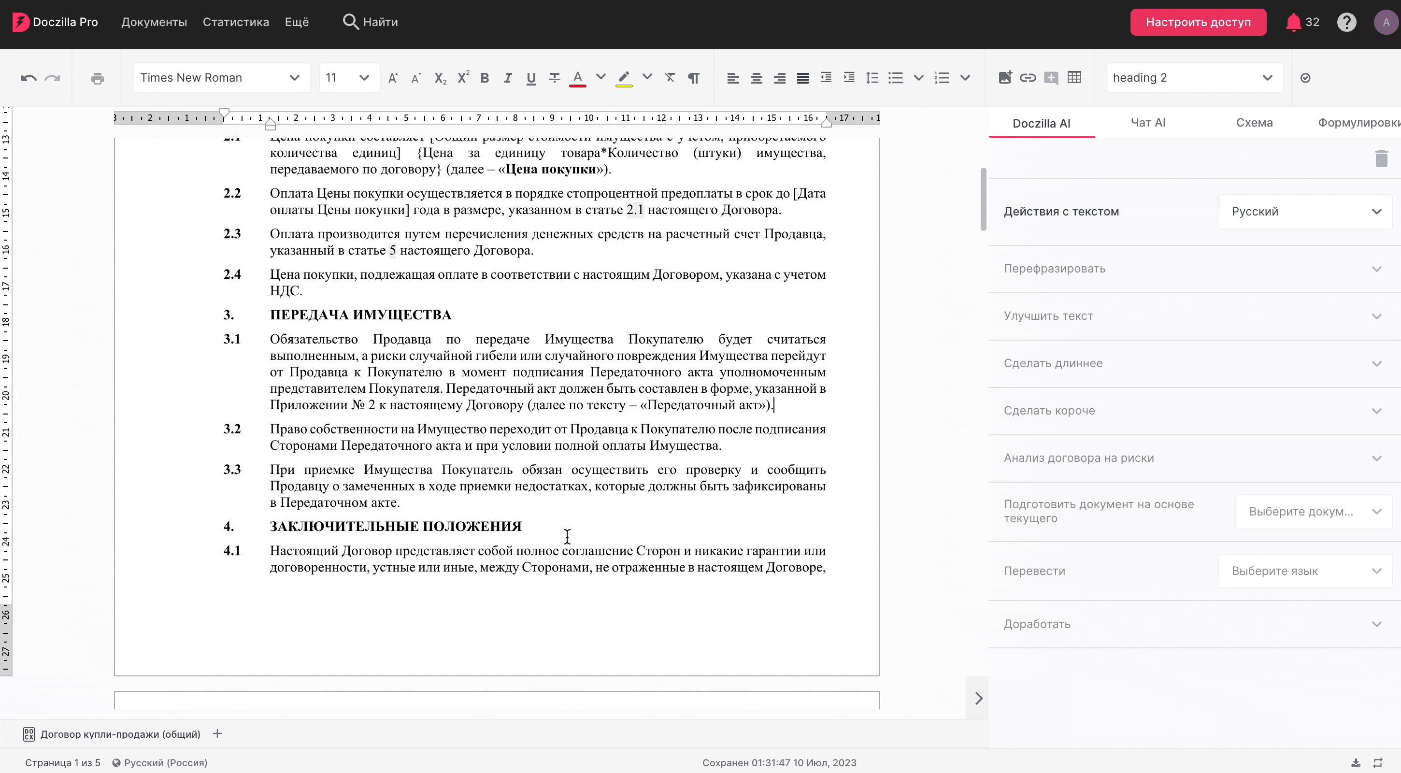Decrease font size with A-down icon

(x=416, y=78)
